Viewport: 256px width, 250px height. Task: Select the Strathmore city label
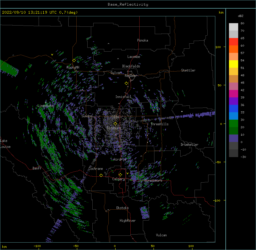pyautogui.click(x=153, y=181)
